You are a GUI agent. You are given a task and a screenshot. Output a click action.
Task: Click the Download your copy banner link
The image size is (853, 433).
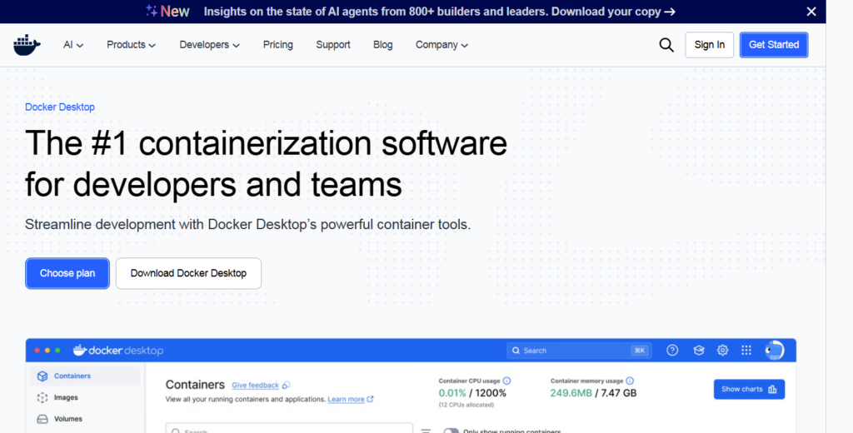click(613, 12)
